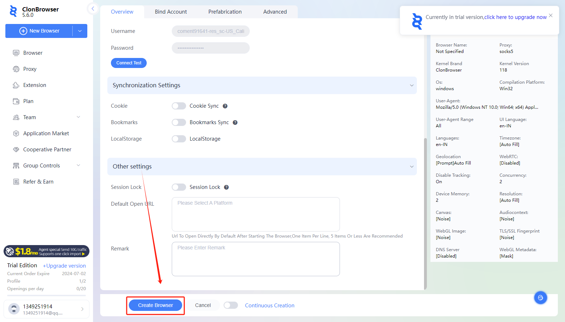Image resolution: width=565 pixels, height=322 pixels.
Task: Click the 'socks5' proxy value
Action: (506, 52)
